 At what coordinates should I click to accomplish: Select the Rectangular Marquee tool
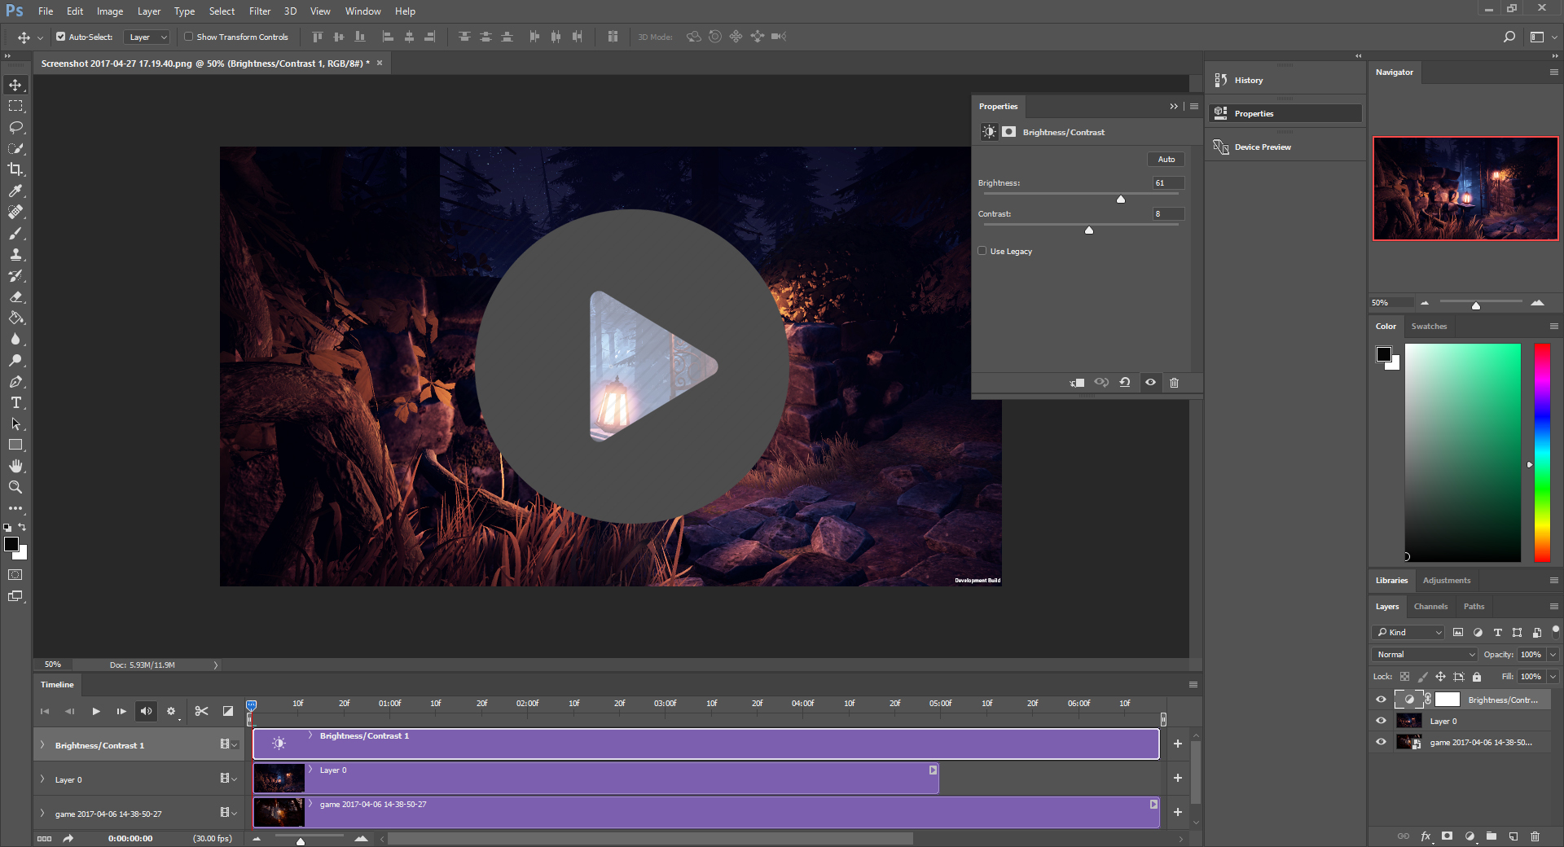[15, 106]
